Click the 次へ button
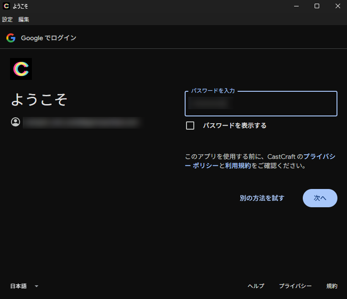Image resolution: width=347 pixels, height=299 pixels. tap(320, 198)
